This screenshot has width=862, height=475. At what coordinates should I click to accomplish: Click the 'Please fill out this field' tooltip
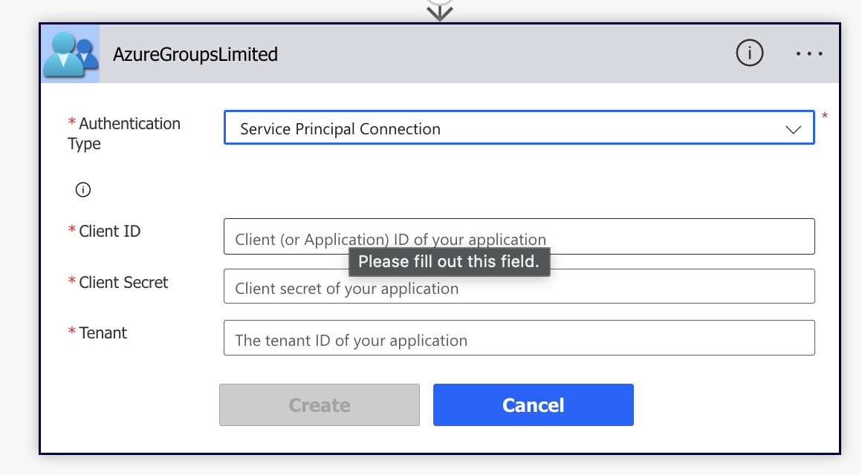pyautogui.click(x=449, y=261)
